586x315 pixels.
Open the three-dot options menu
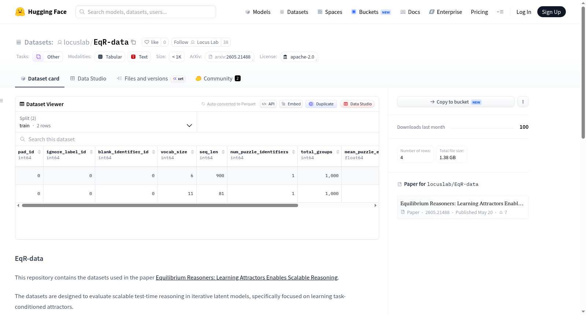tap(523, 102)
